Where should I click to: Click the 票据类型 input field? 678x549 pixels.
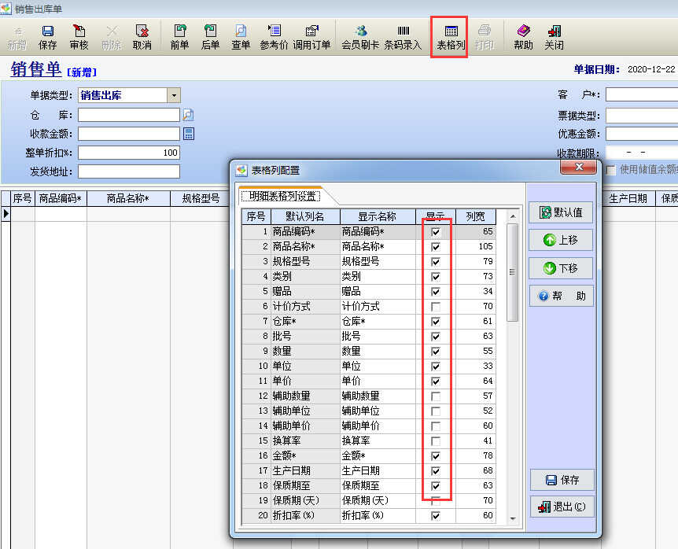(642, 116)
